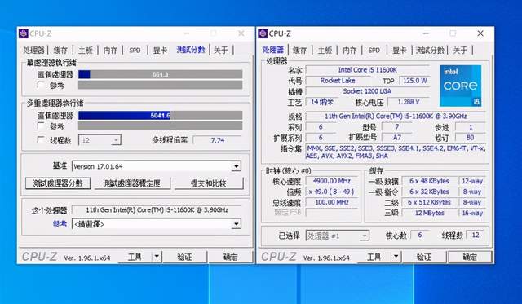
Task: Open 測試分數 tab in right window
Action: [430, 51]
